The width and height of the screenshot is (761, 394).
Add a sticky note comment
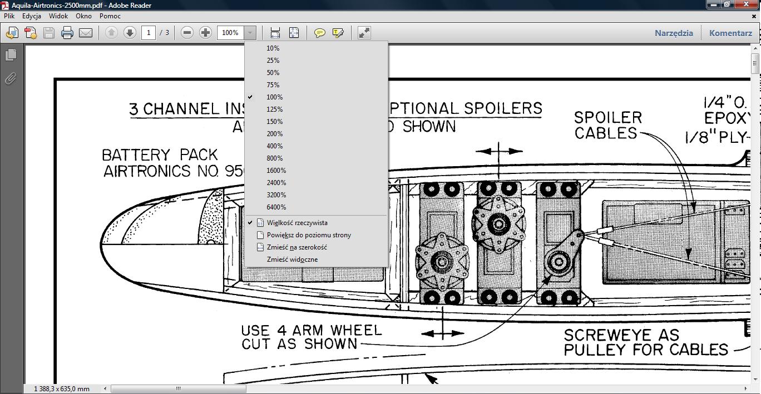[x=320, y=33]
